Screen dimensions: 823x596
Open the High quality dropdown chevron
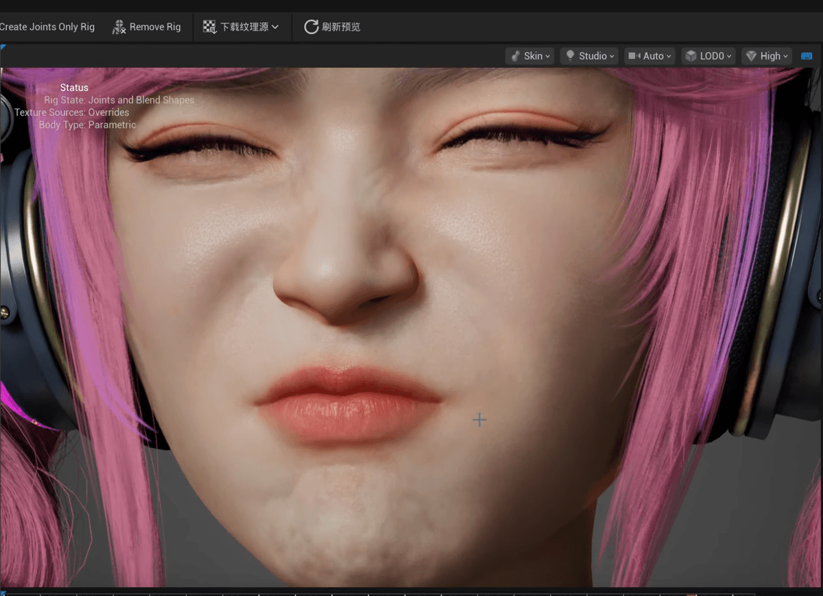(785, 56)
